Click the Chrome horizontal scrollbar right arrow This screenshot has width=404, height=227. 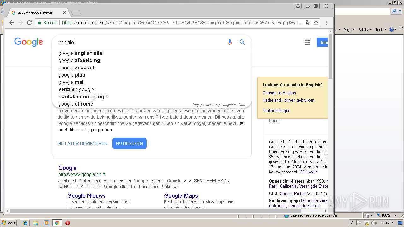click(x=325, y=211)
